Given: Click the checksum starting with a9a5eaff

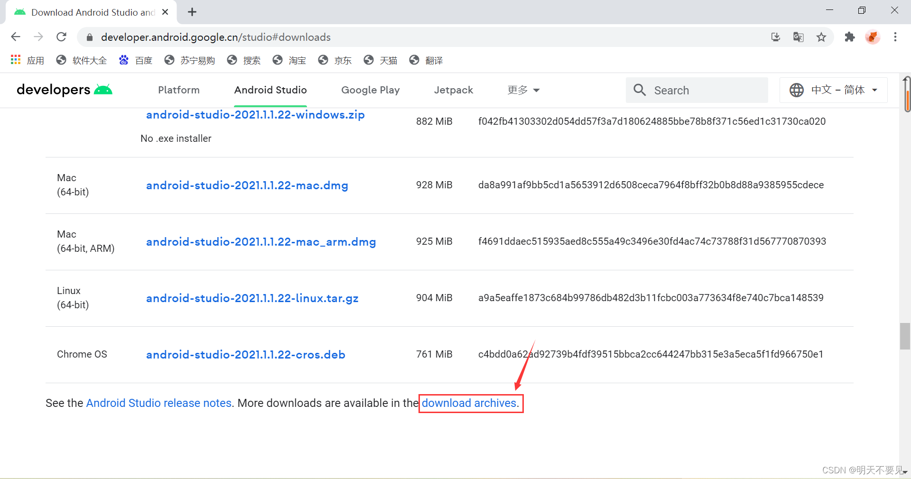Looking at the screenshot, I should 651,298.
